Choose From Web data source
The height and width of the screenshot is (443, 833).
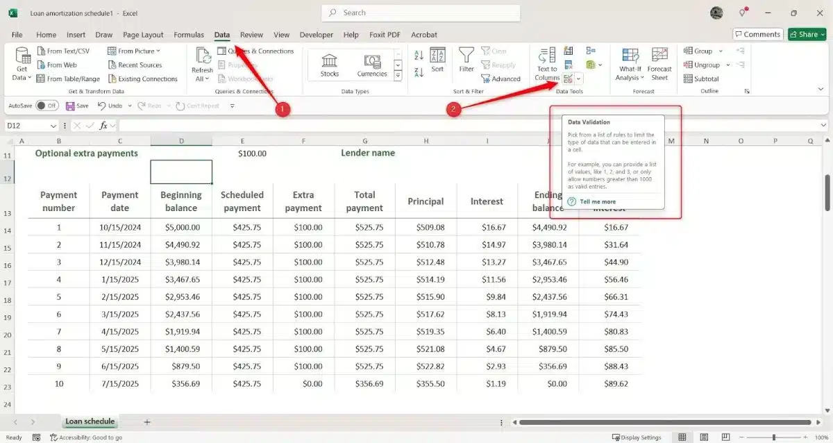[56, 65]
